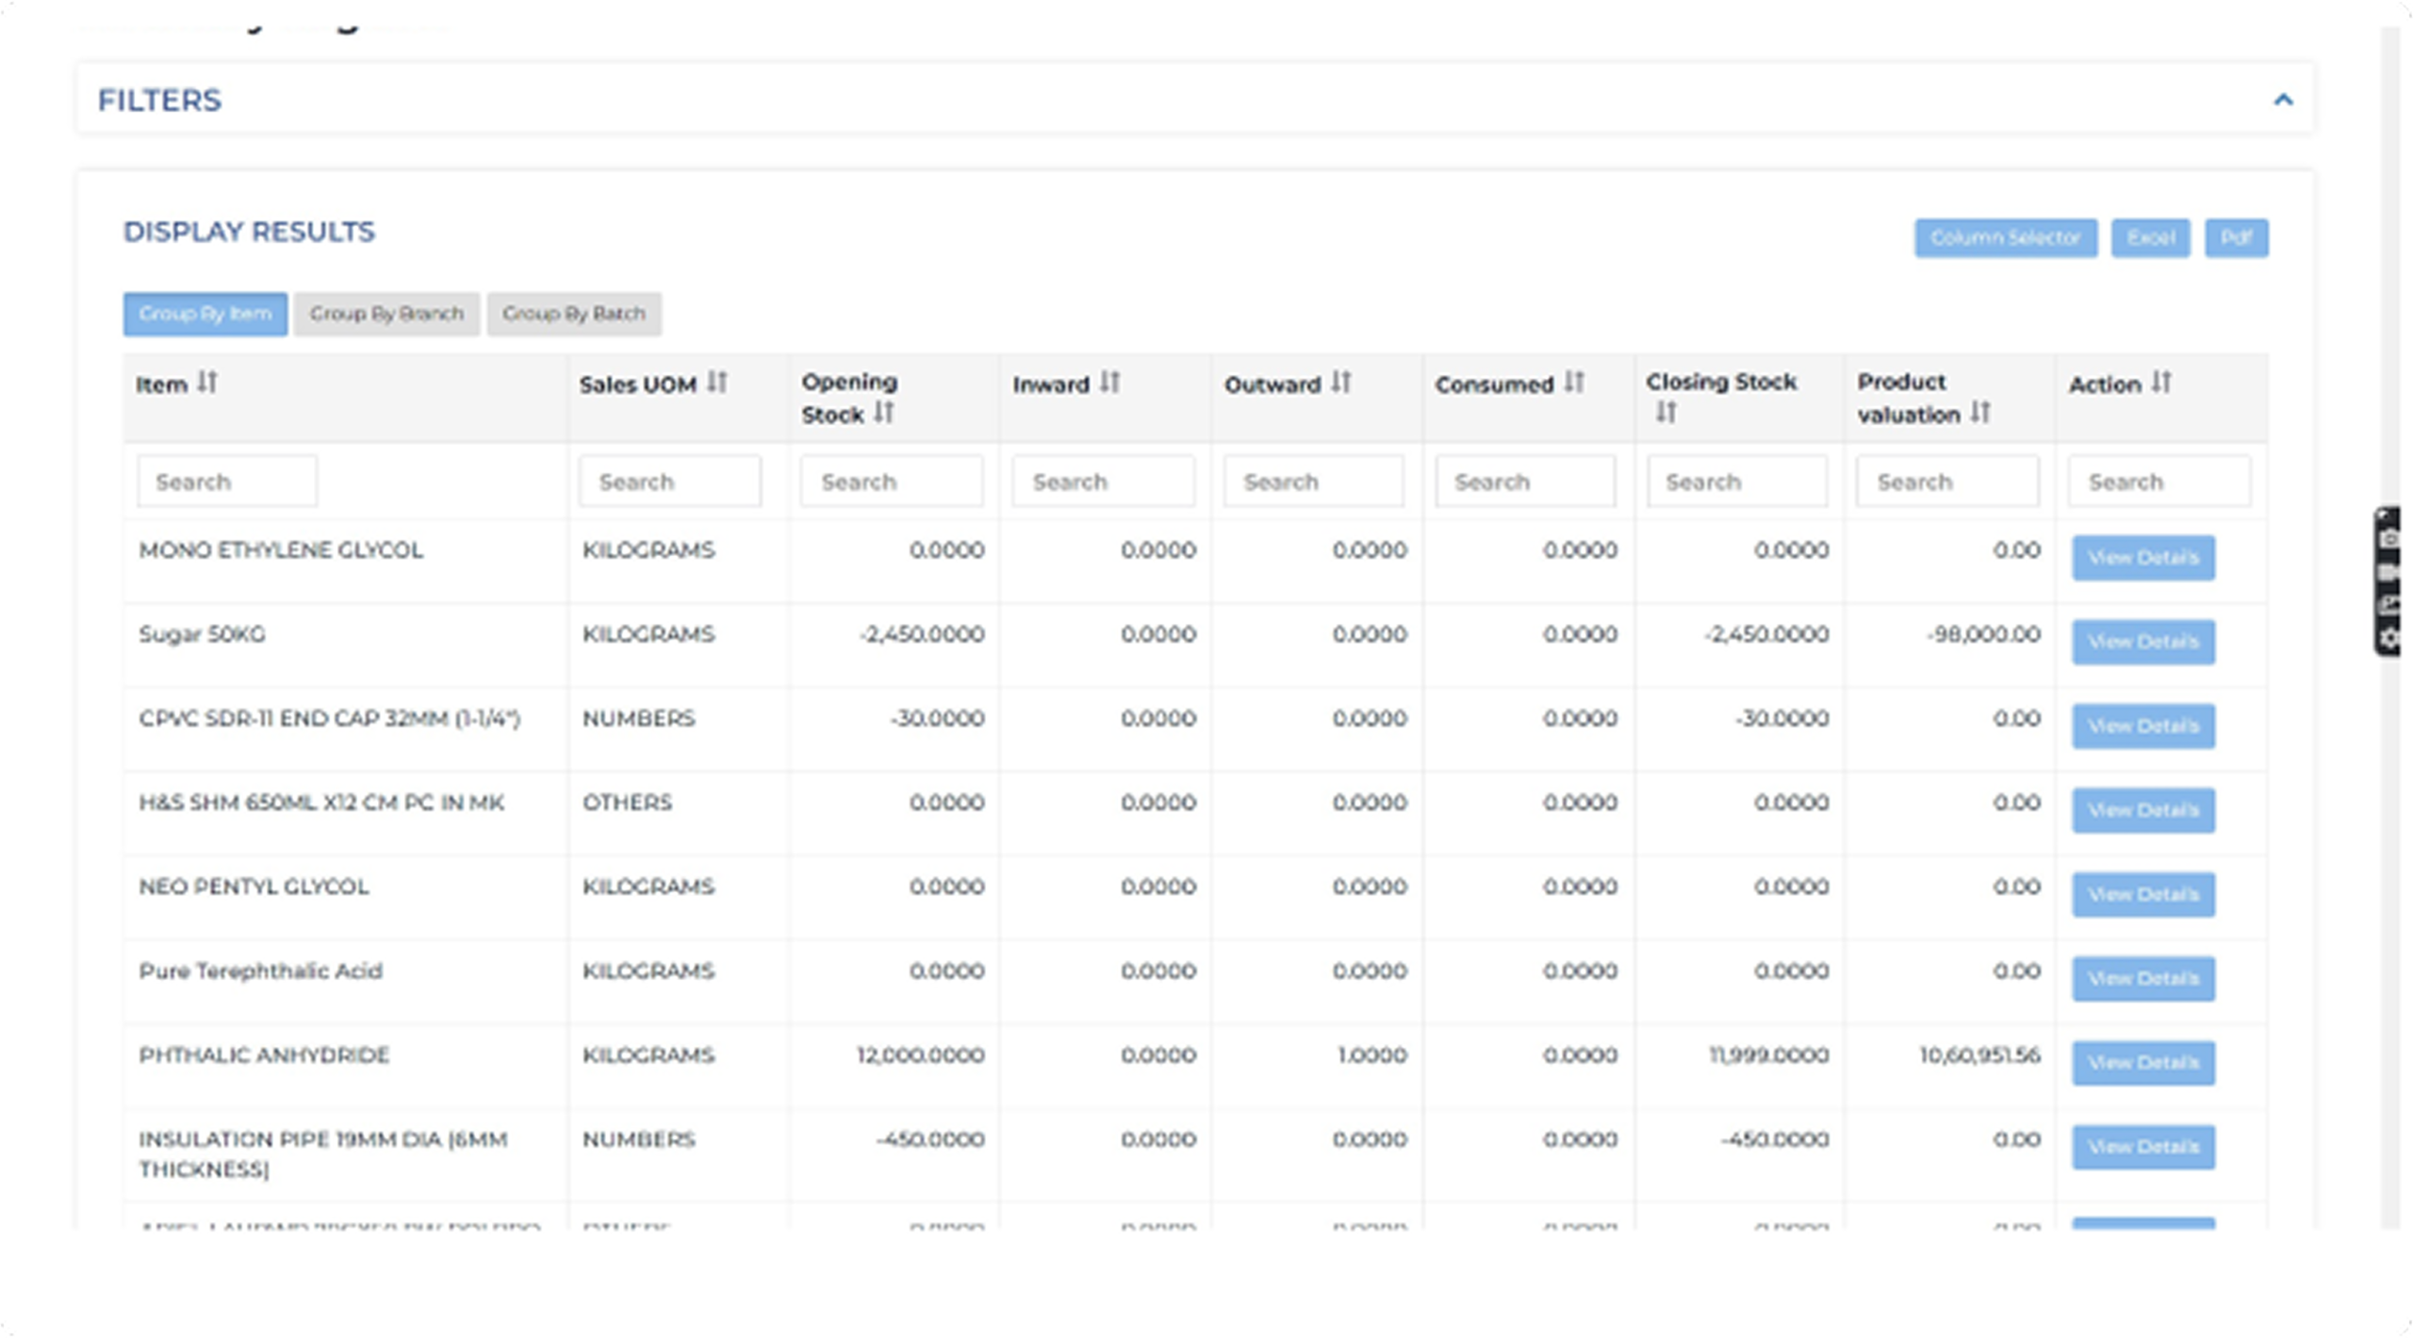Image resolution: width=2413 pixels, height=1338 pixels.
Task: Click the Item search field
Action: tap(227, 482)
